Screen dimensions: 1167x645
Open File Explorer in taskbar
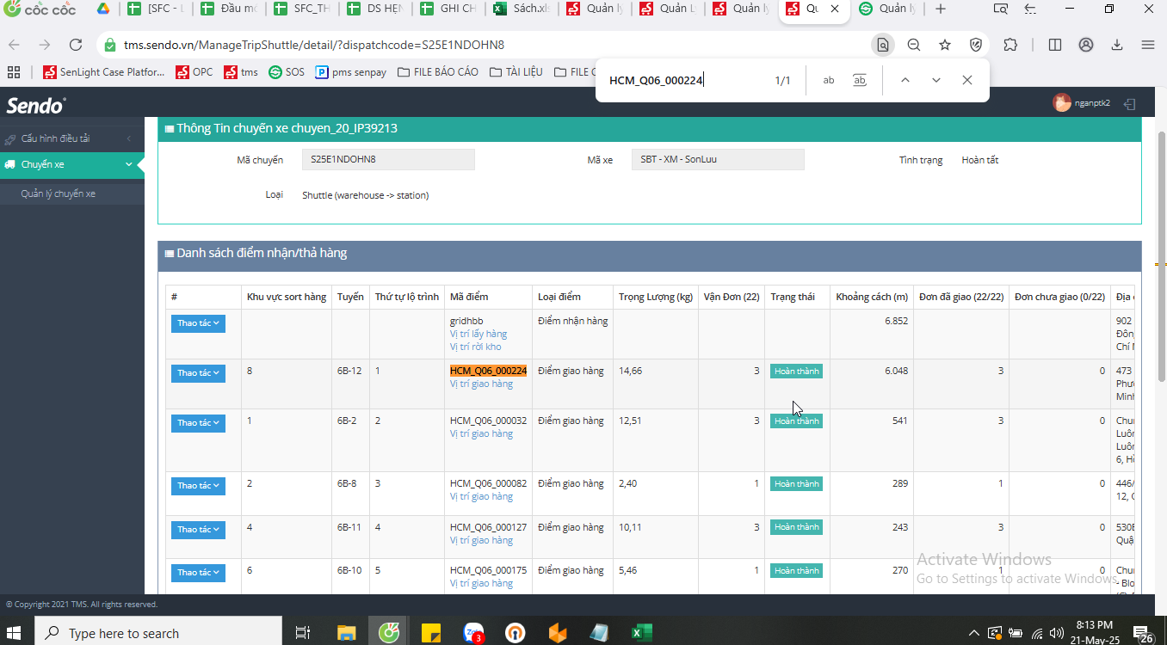pos(346,633)
